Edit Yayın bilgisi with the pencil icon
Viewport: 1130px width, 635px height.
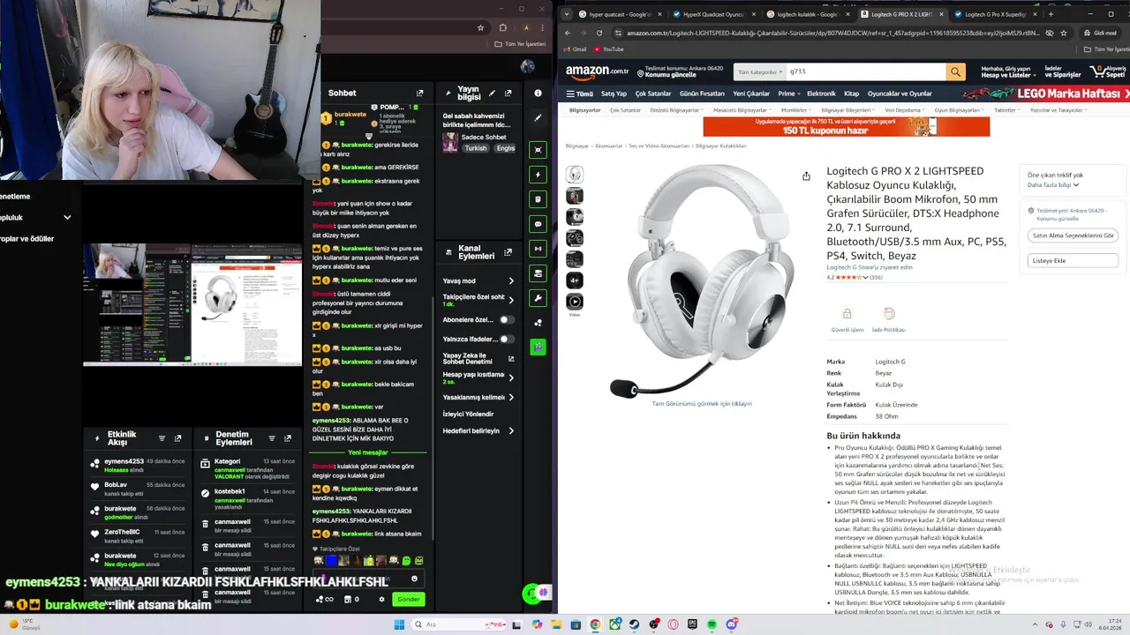pos(493,93)
